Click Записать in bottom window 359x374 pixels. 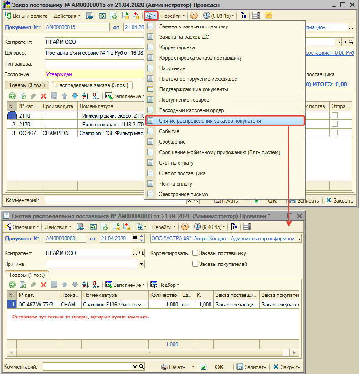coord(251,367)
